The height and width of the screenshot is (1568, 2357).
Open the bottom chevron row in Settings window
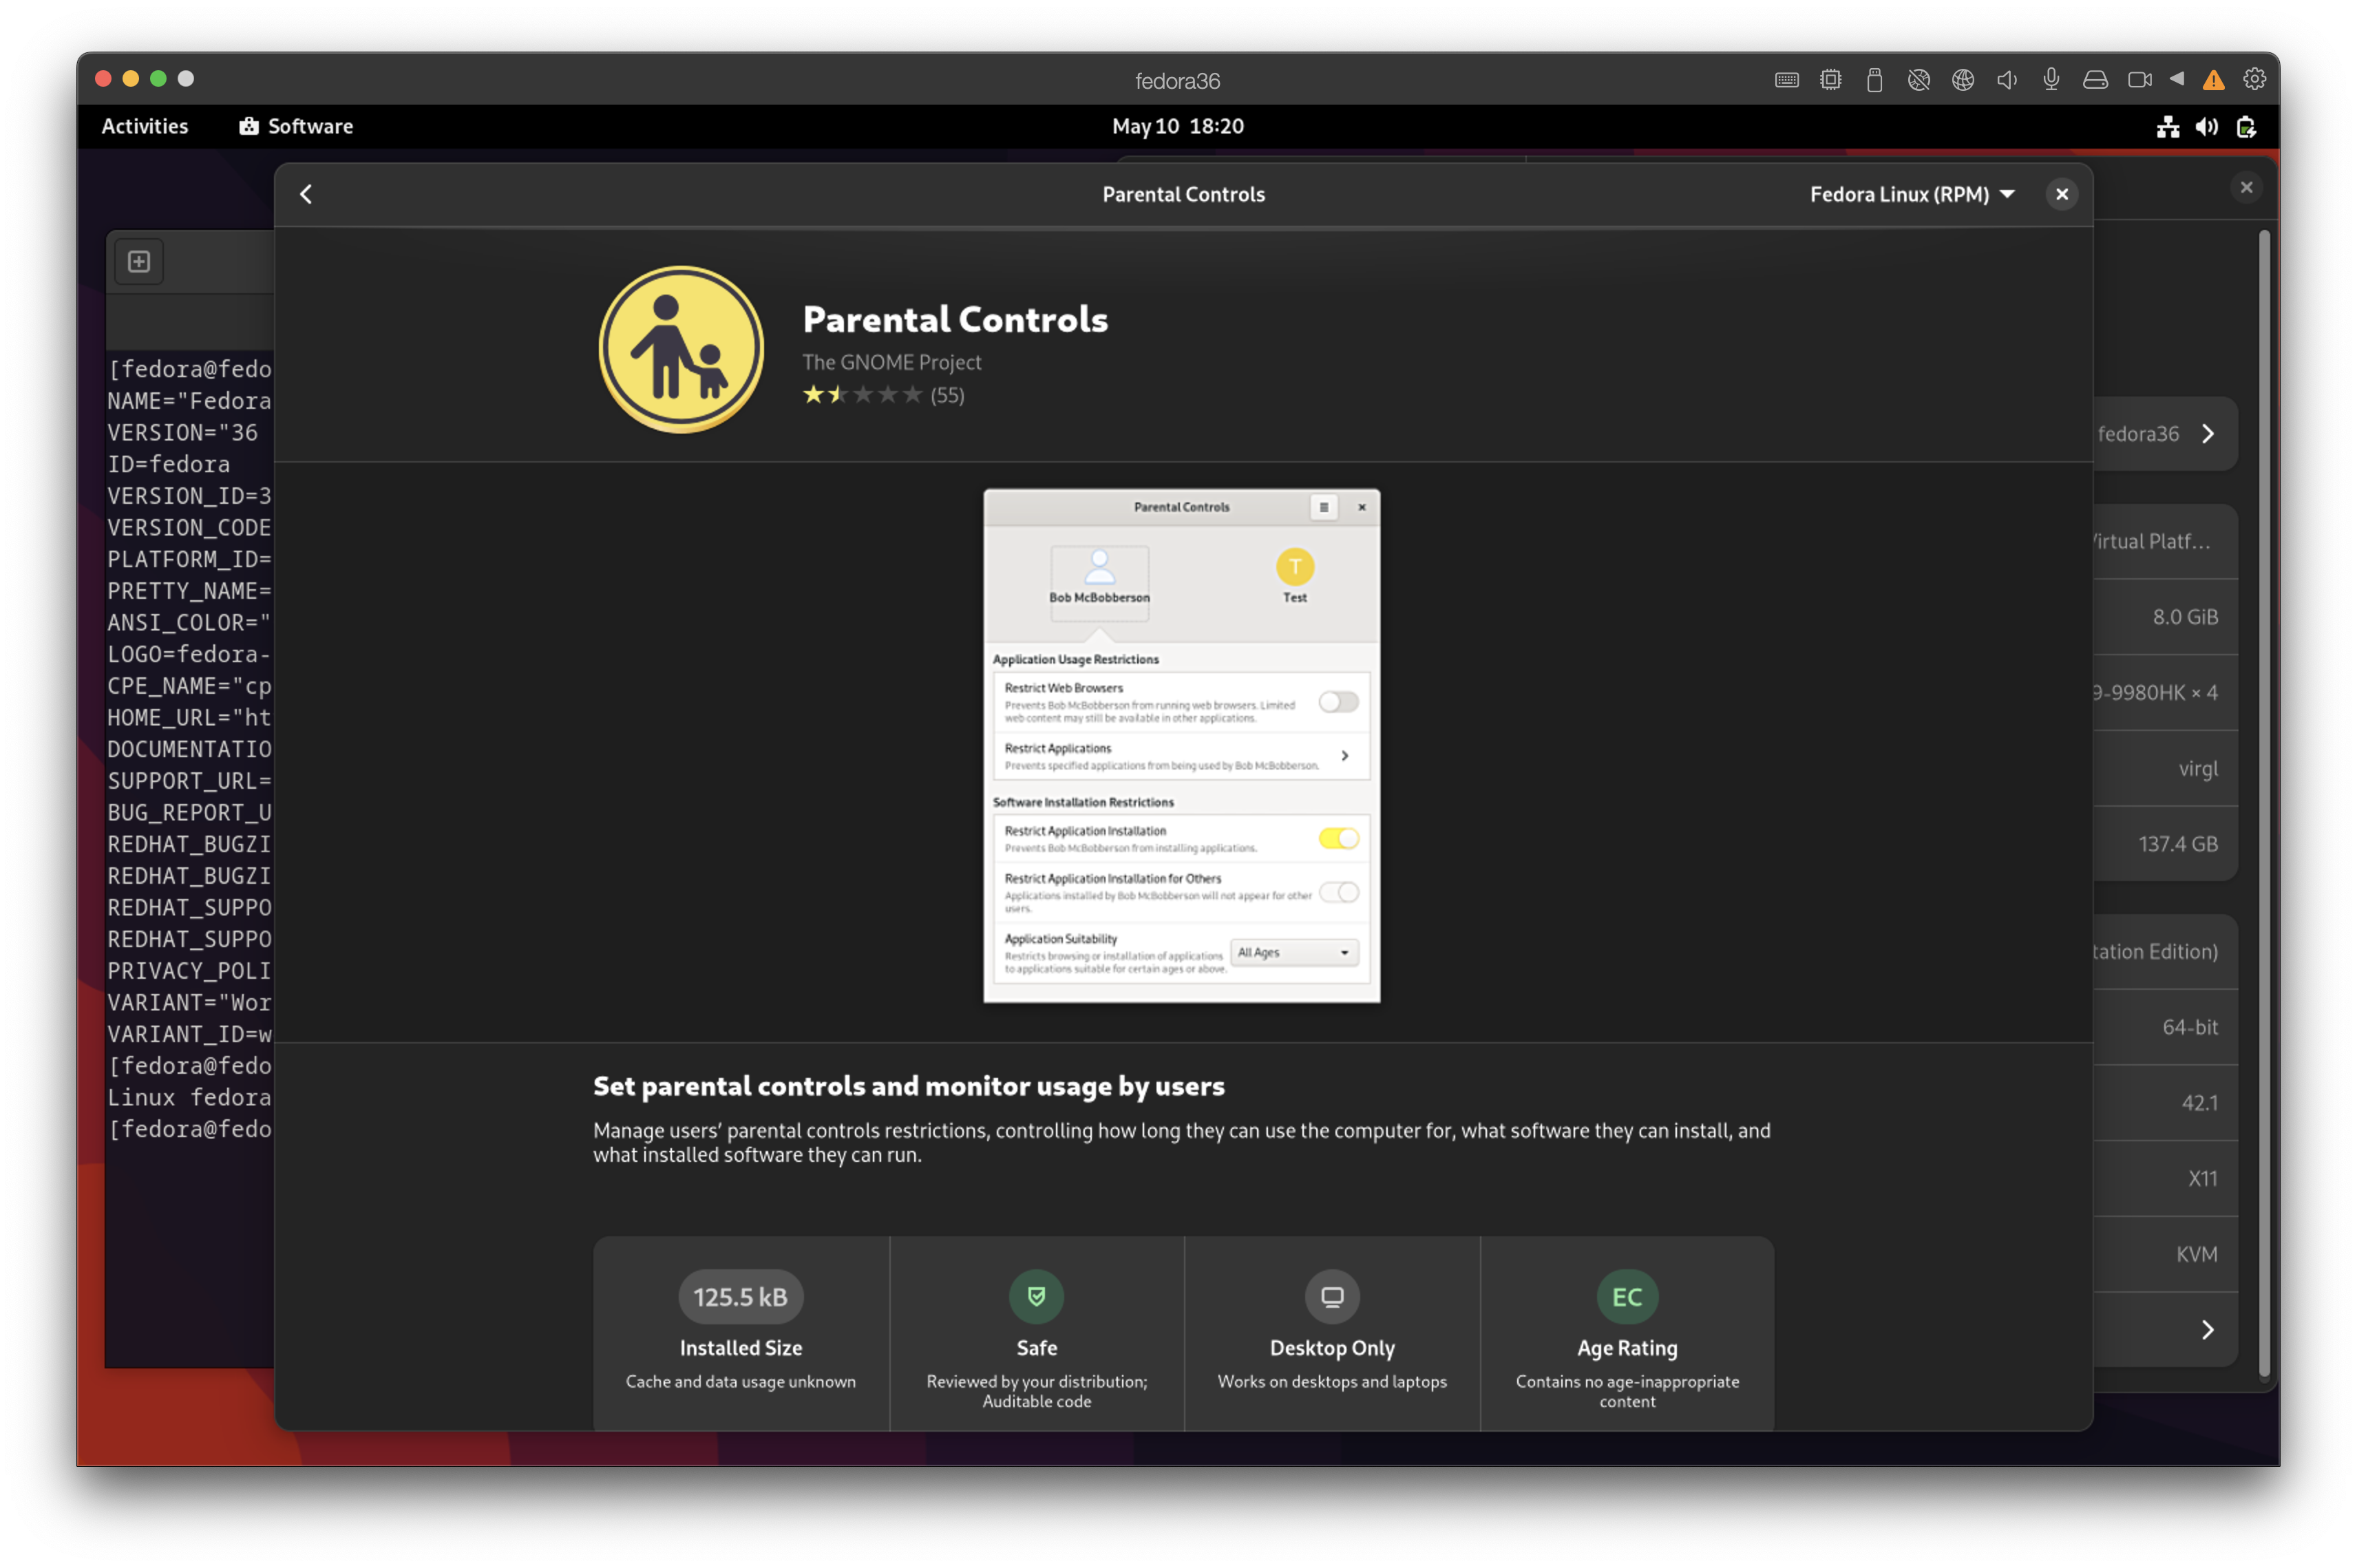coord(2166,1329)
